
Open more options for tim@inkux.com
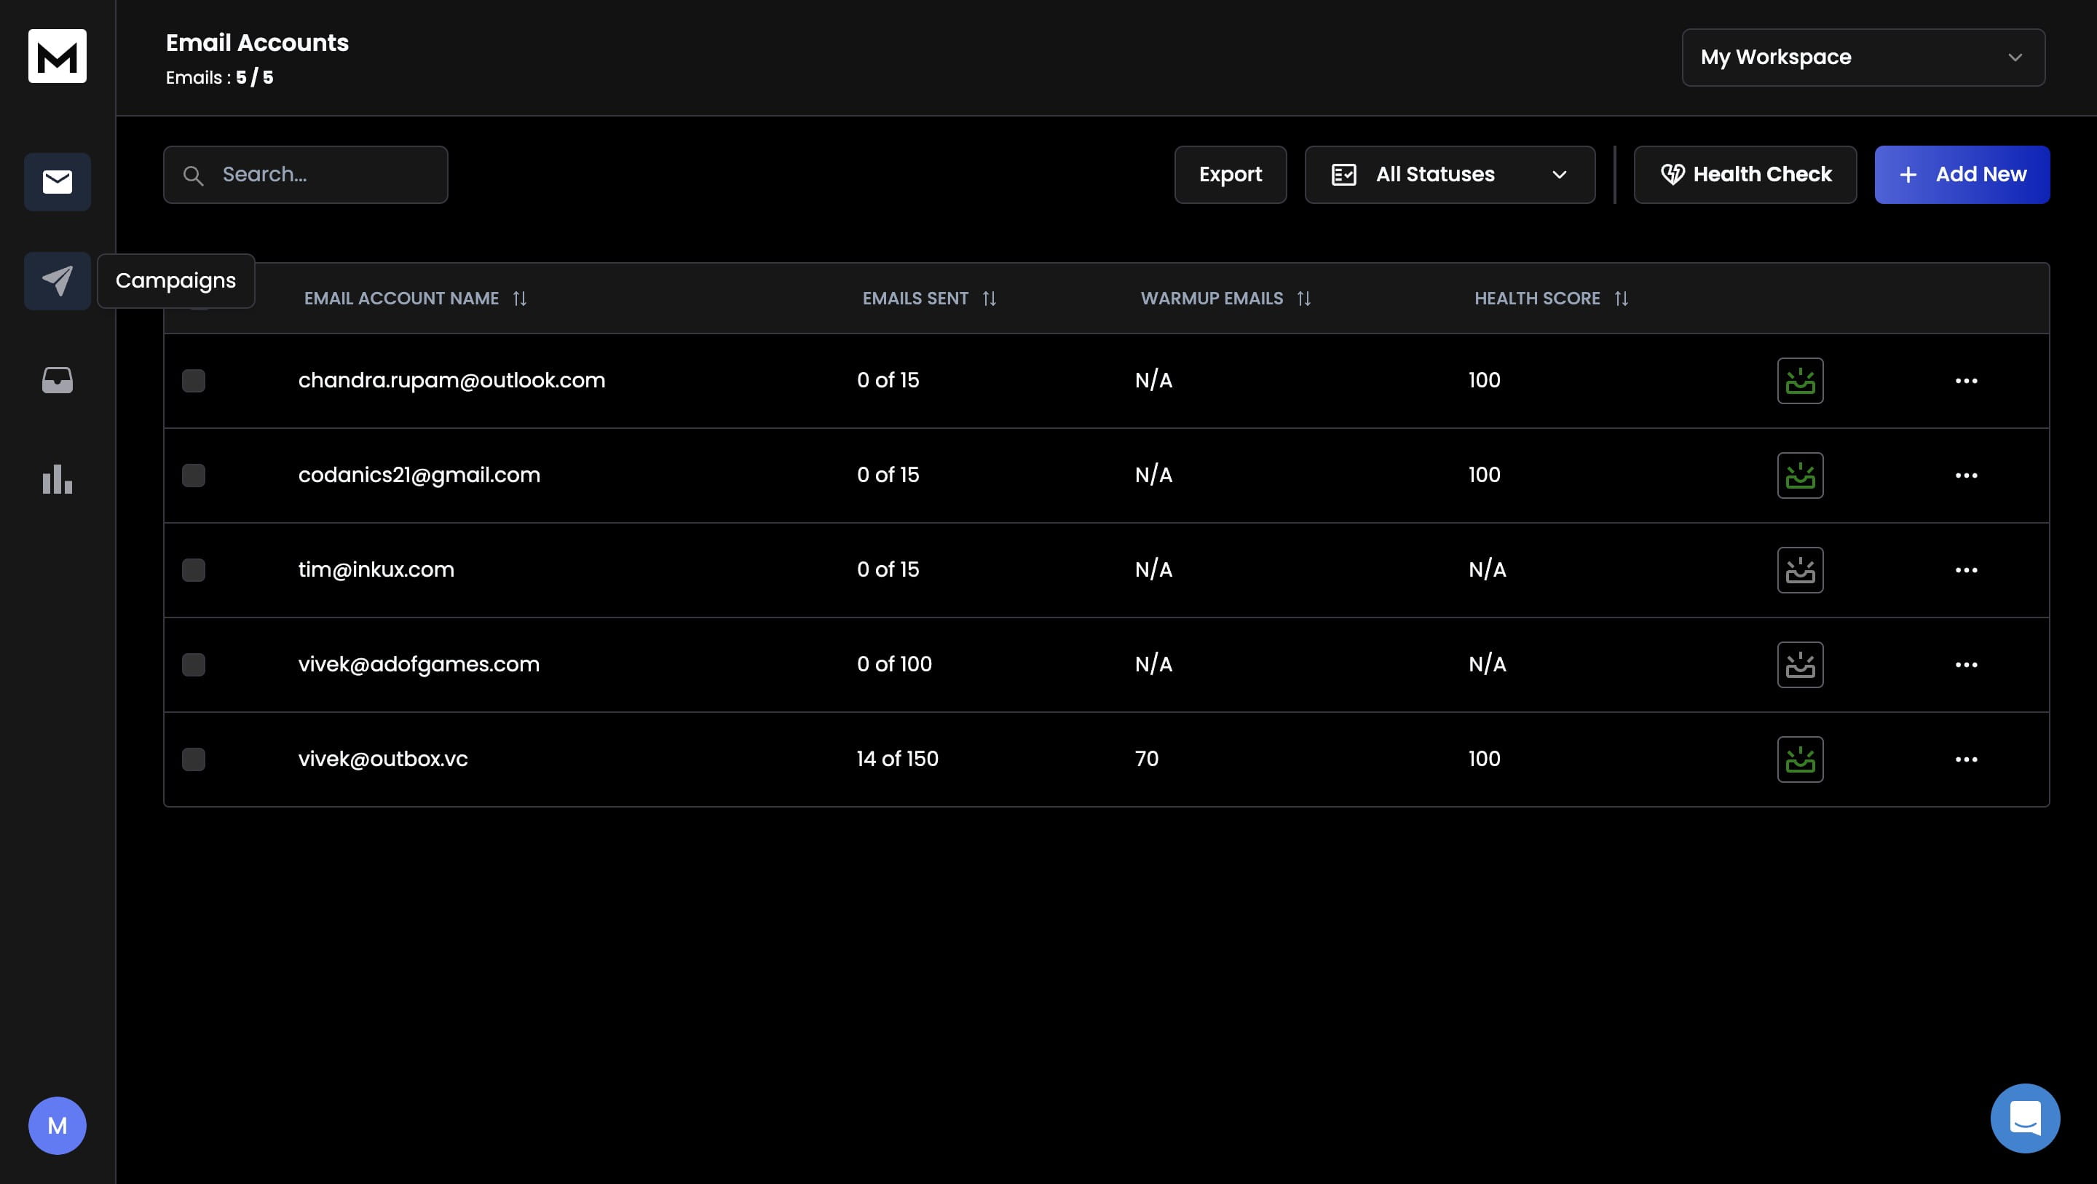(x=1966, y=570)
